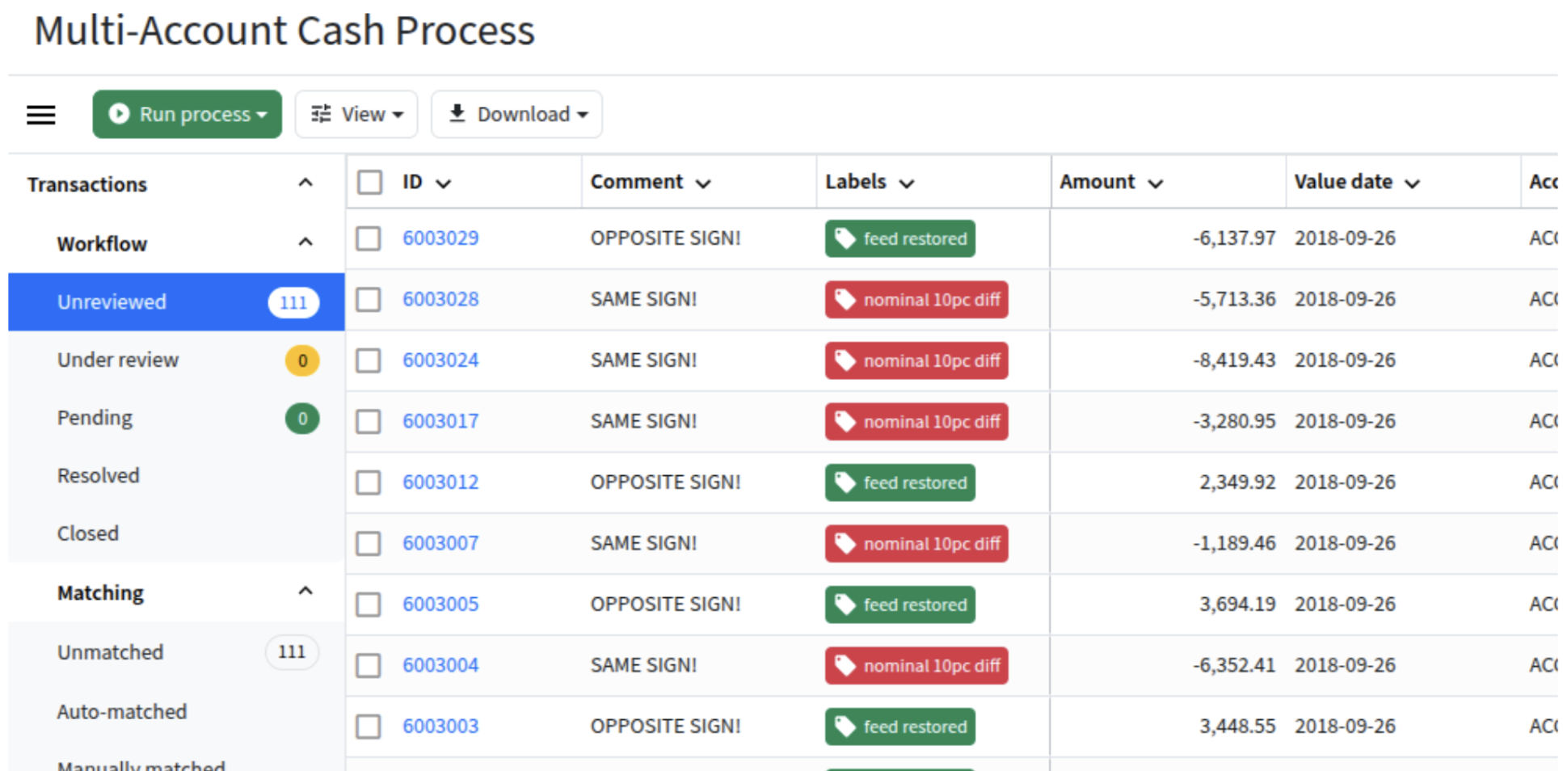Click OPPOSITE SIGN! comment on row 6003012
Viewport: 1563px width, 771px height.
tap(665, 482)
